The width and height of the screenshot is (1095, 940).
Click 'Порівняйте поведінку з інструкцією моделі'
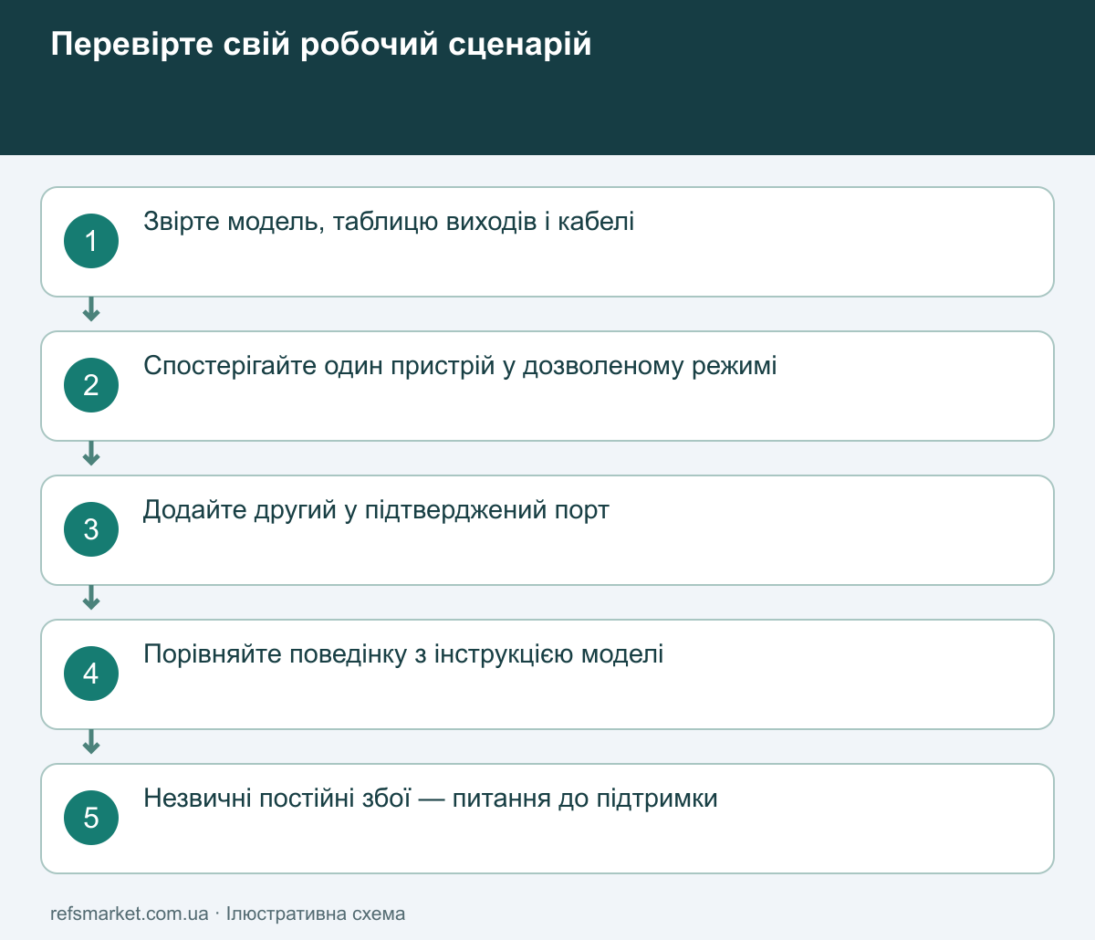tap(403, 654)
